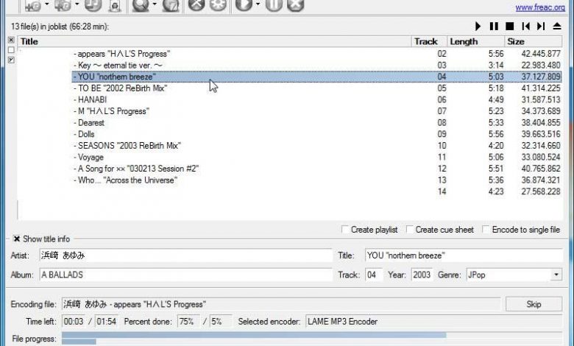The height and width of the screenshot is (346, 574).
Task: Uncheck Show title info
Action: click(x=17, y=239)
